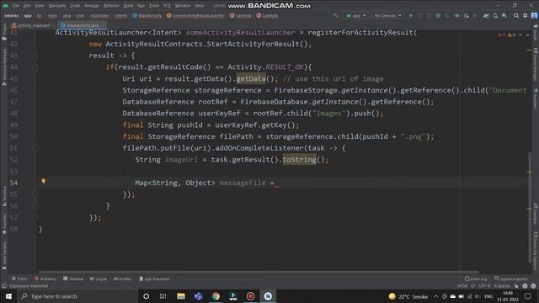
Task: Click the ENG language indicator
Action: pos(488,296)
